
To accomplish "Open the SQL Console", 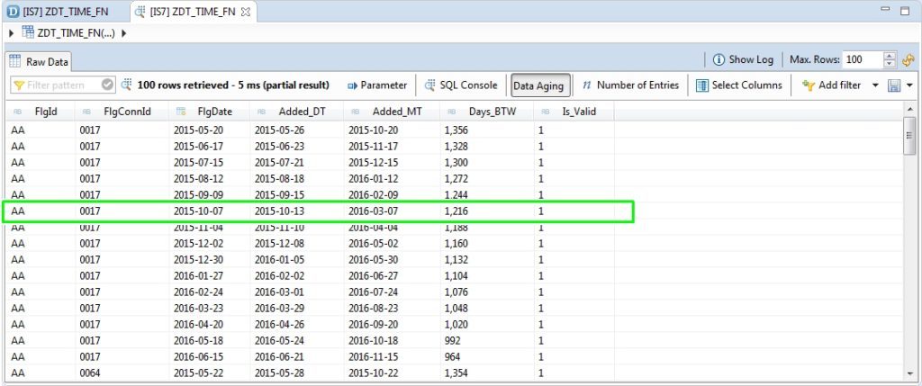I will click(x=461, y=85).
